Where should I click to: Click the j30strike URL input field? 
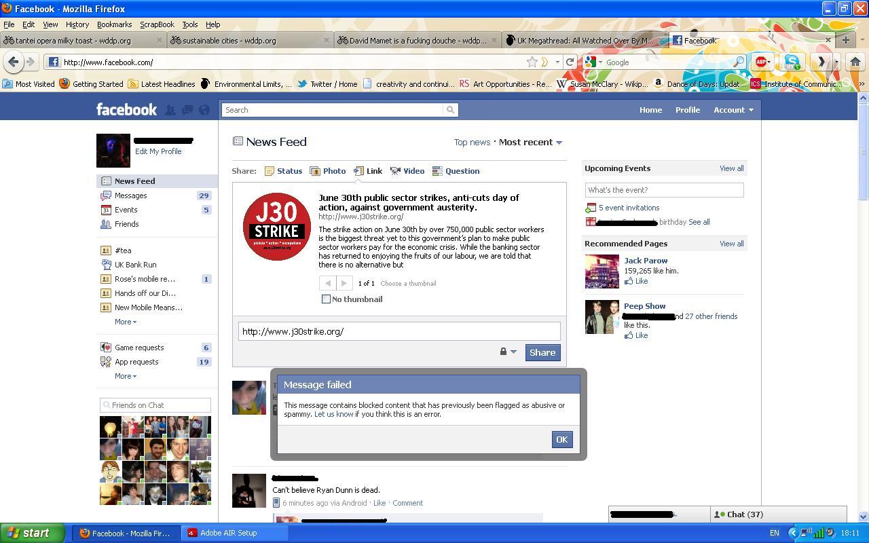coord(399,331)
